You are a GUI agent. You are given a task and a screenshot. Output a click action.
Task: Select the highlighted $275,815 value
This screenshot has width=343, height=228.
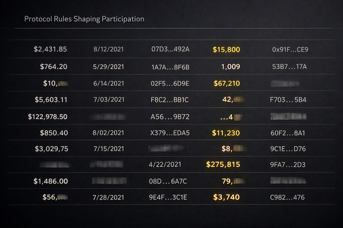point(223,164)
